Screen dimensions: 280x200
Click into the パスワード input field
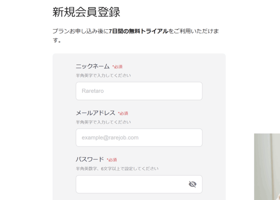pos(129,184)
